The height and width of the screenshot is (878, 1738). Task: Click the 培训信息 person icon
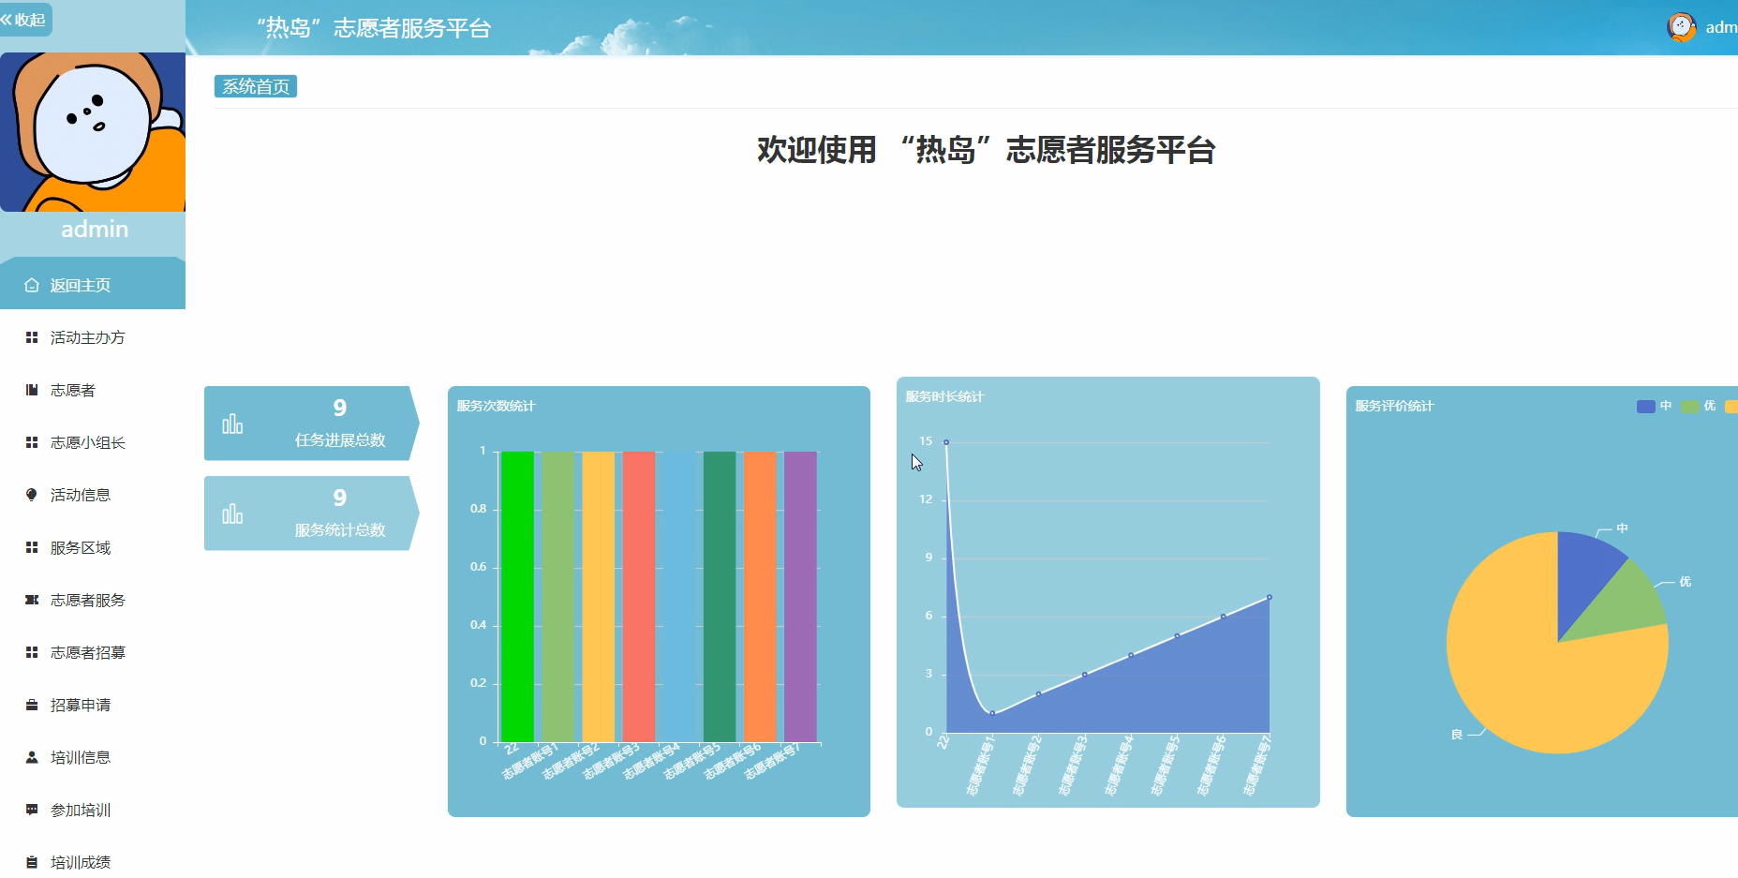pyautogui.click(x=30, y=757)
